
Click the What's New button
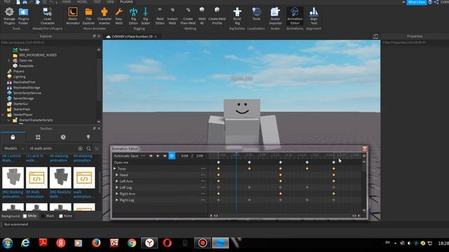(417, 2)
